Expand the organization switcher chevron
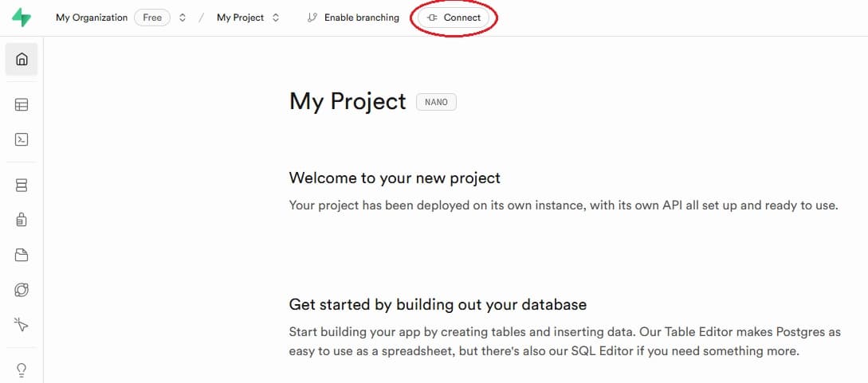Viewport: 868px width, 383px height. 182,18
